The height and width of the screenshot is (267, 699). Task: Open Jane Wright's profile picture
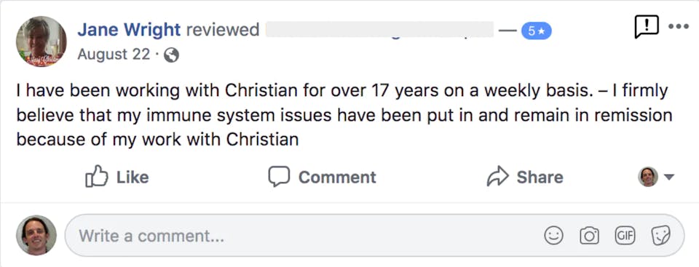[42, 42]
